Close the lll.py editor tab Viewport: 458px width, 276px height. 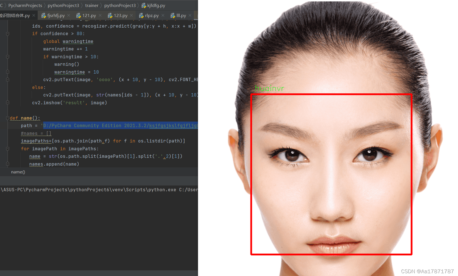(190, 15)
